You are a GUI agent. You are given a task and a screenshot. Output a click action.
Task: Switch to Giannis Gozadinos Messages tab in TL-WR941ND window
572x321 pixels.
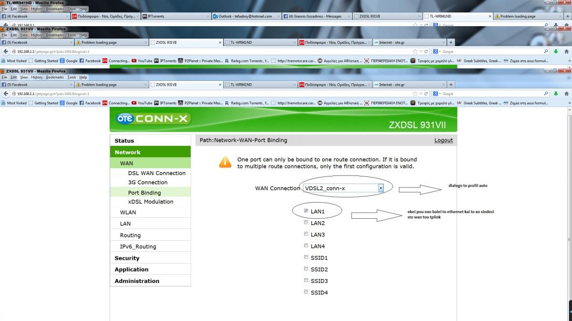click(x=317, y=16)
